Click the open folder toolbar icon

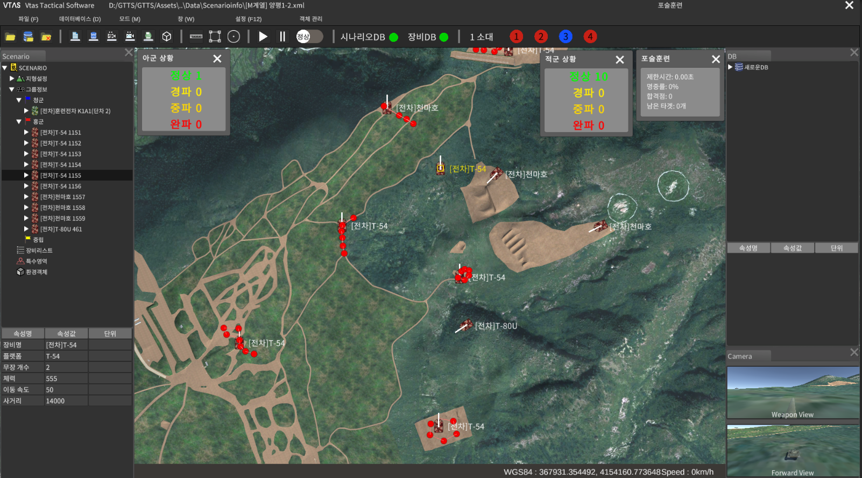point(10,37)
